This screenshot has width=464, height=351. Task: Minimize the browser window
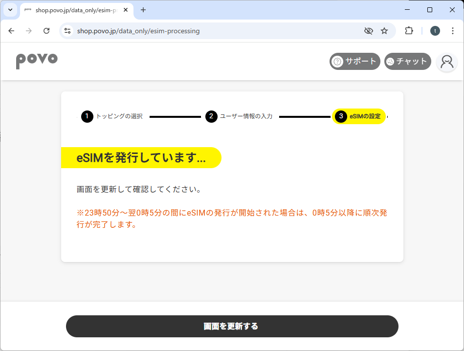pyautogui.click(x=407, y=10)
